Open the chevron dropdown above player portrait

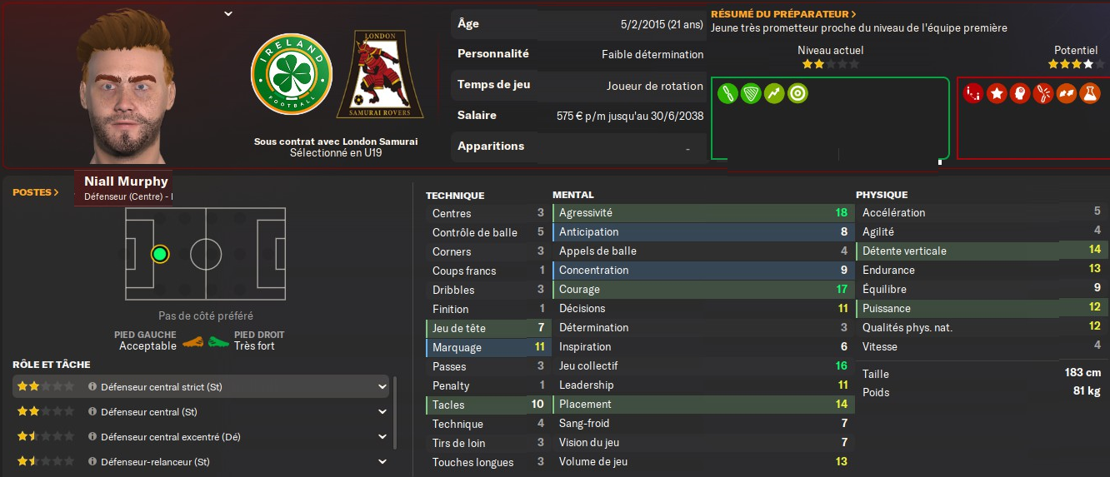click(228, 13)
